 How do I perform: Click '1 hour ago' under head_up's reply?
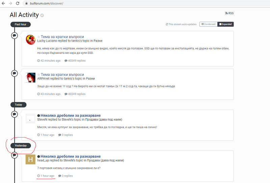[46, 176]
